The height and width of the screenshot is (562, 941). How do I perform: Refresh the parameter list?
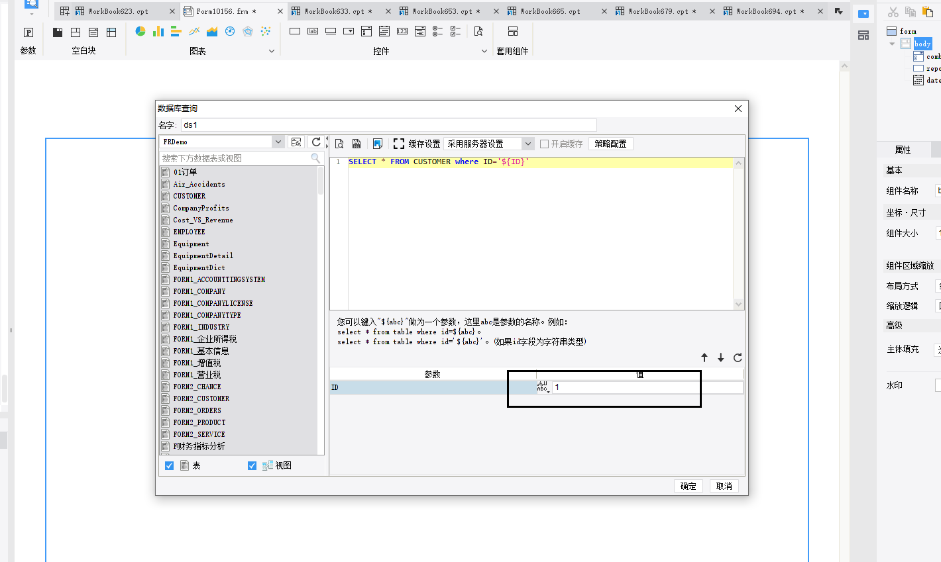click(x=738, y=357)
